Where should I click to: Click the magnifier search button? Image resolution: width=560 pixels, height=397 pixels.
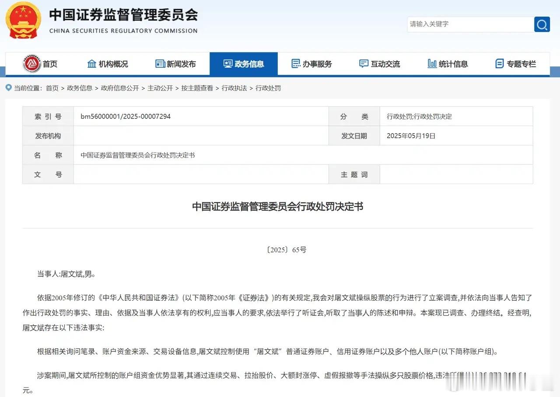point(542,24)
